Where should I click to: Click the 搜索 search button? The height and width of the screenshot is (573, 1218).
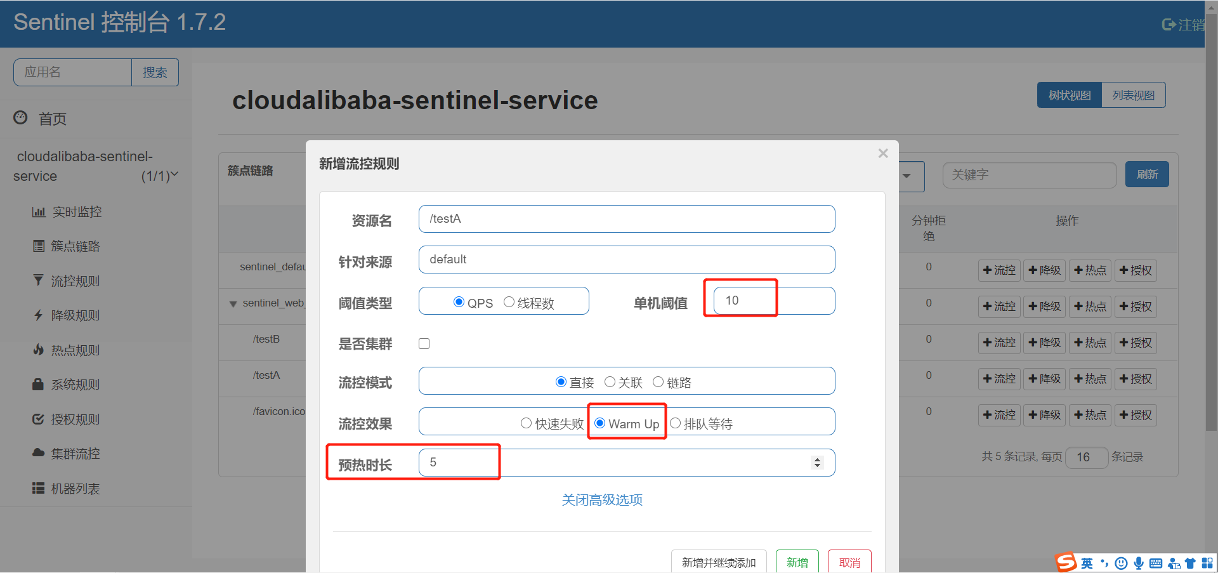tap(155, 72)
